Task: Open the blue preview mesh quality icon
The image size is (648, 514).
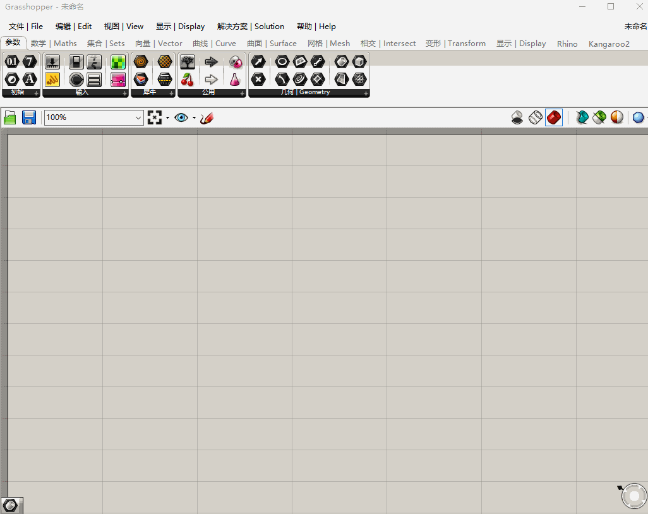Action: pyautogui.click(x=639, y=117)
